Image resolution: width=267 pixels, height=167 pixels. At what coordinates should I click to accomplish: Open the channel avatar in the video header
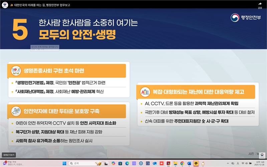[x=5, y=5]
